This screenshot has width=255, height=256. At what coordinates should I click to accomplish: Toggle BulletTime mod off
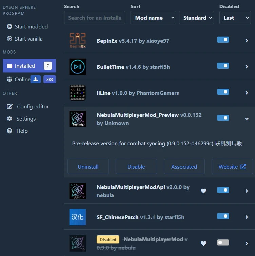(x=223, y=66)
